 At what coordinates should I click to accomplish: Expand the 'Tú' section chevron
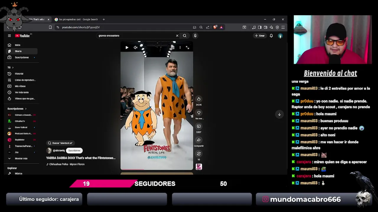click(13, 67)
